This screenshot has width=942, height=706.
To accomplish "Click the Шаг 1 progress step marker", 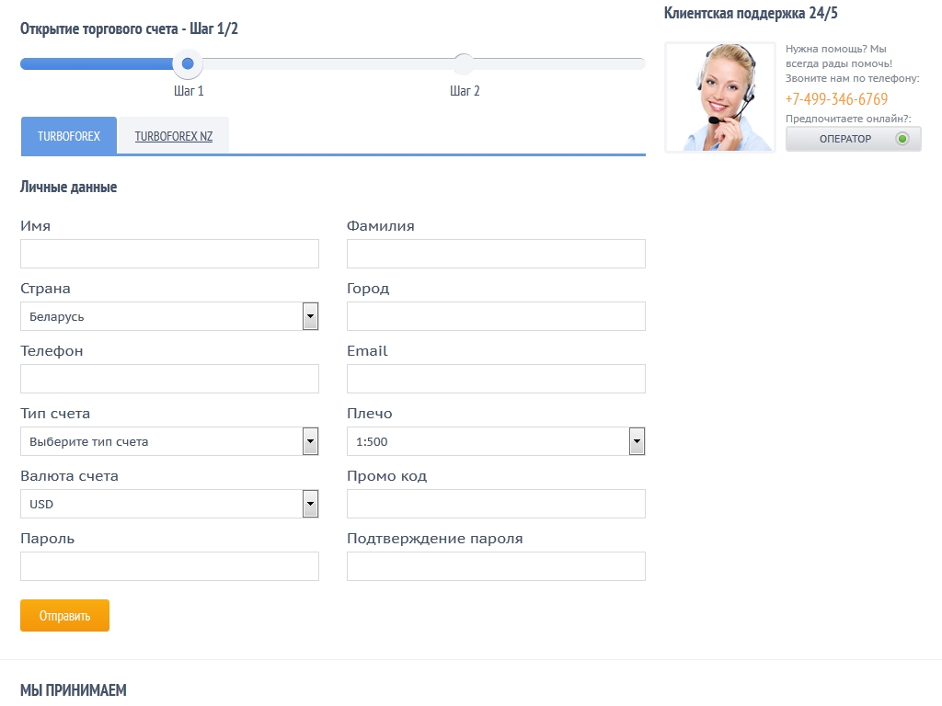I will 188,64.
